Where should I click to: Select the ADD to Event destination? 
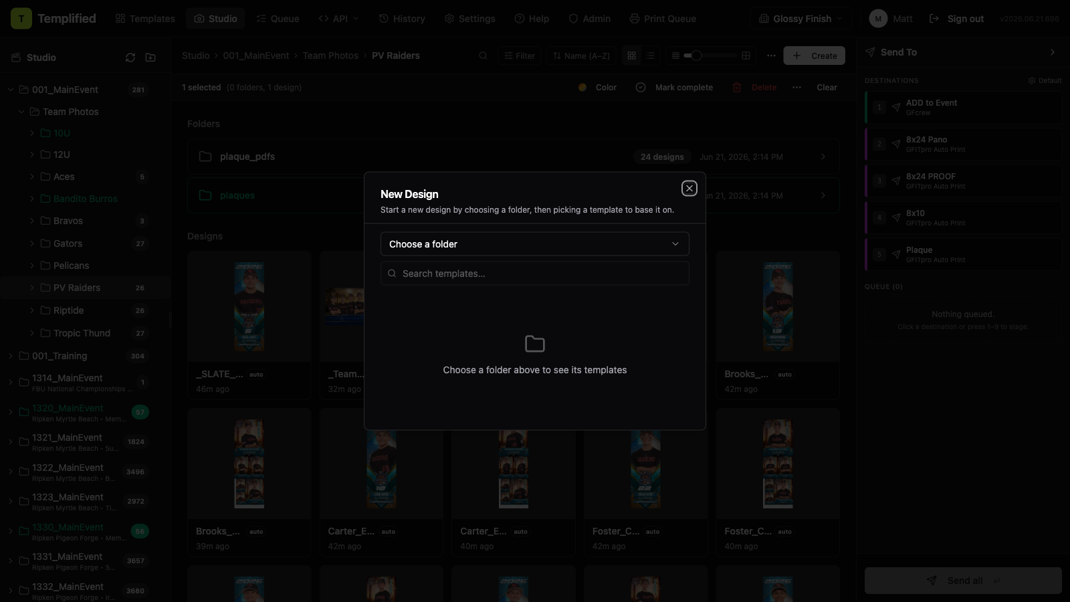click(963, 107)
